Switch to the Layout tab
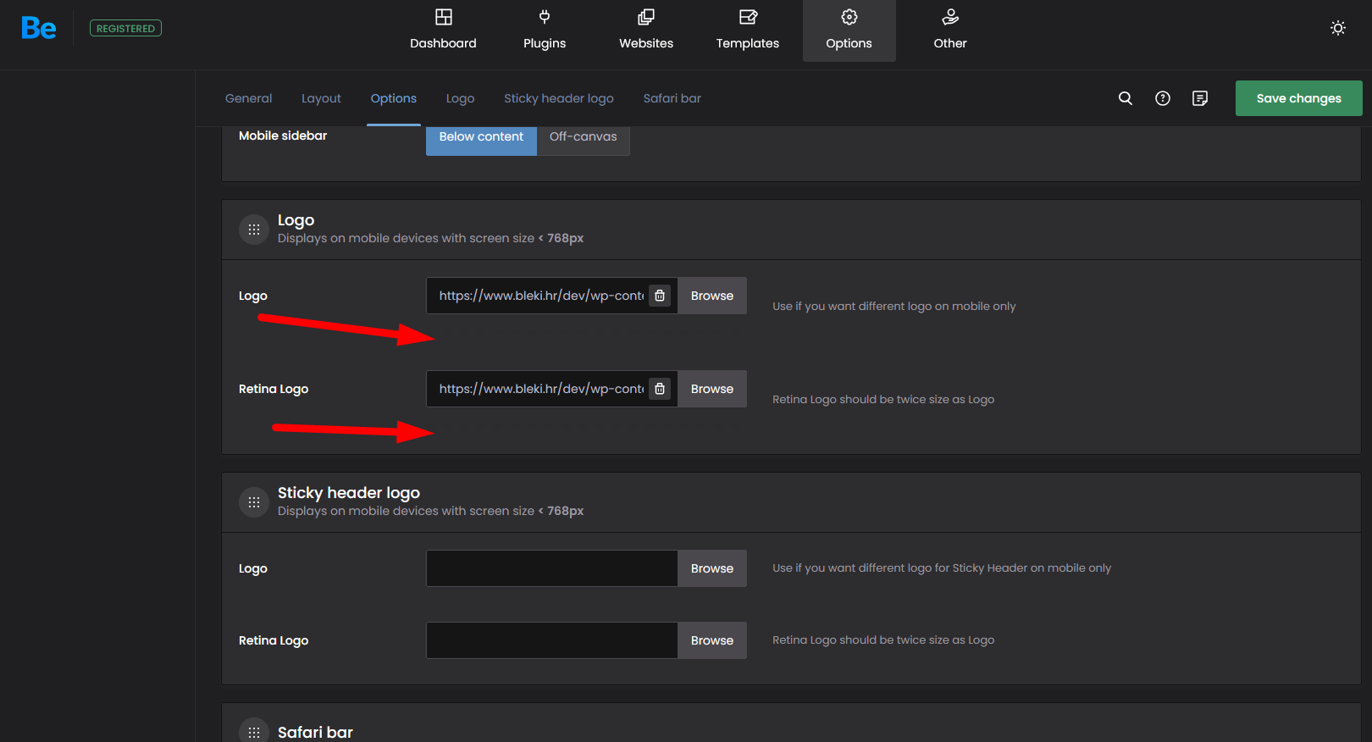1372x742 pixels. click(x=321, y=98)
